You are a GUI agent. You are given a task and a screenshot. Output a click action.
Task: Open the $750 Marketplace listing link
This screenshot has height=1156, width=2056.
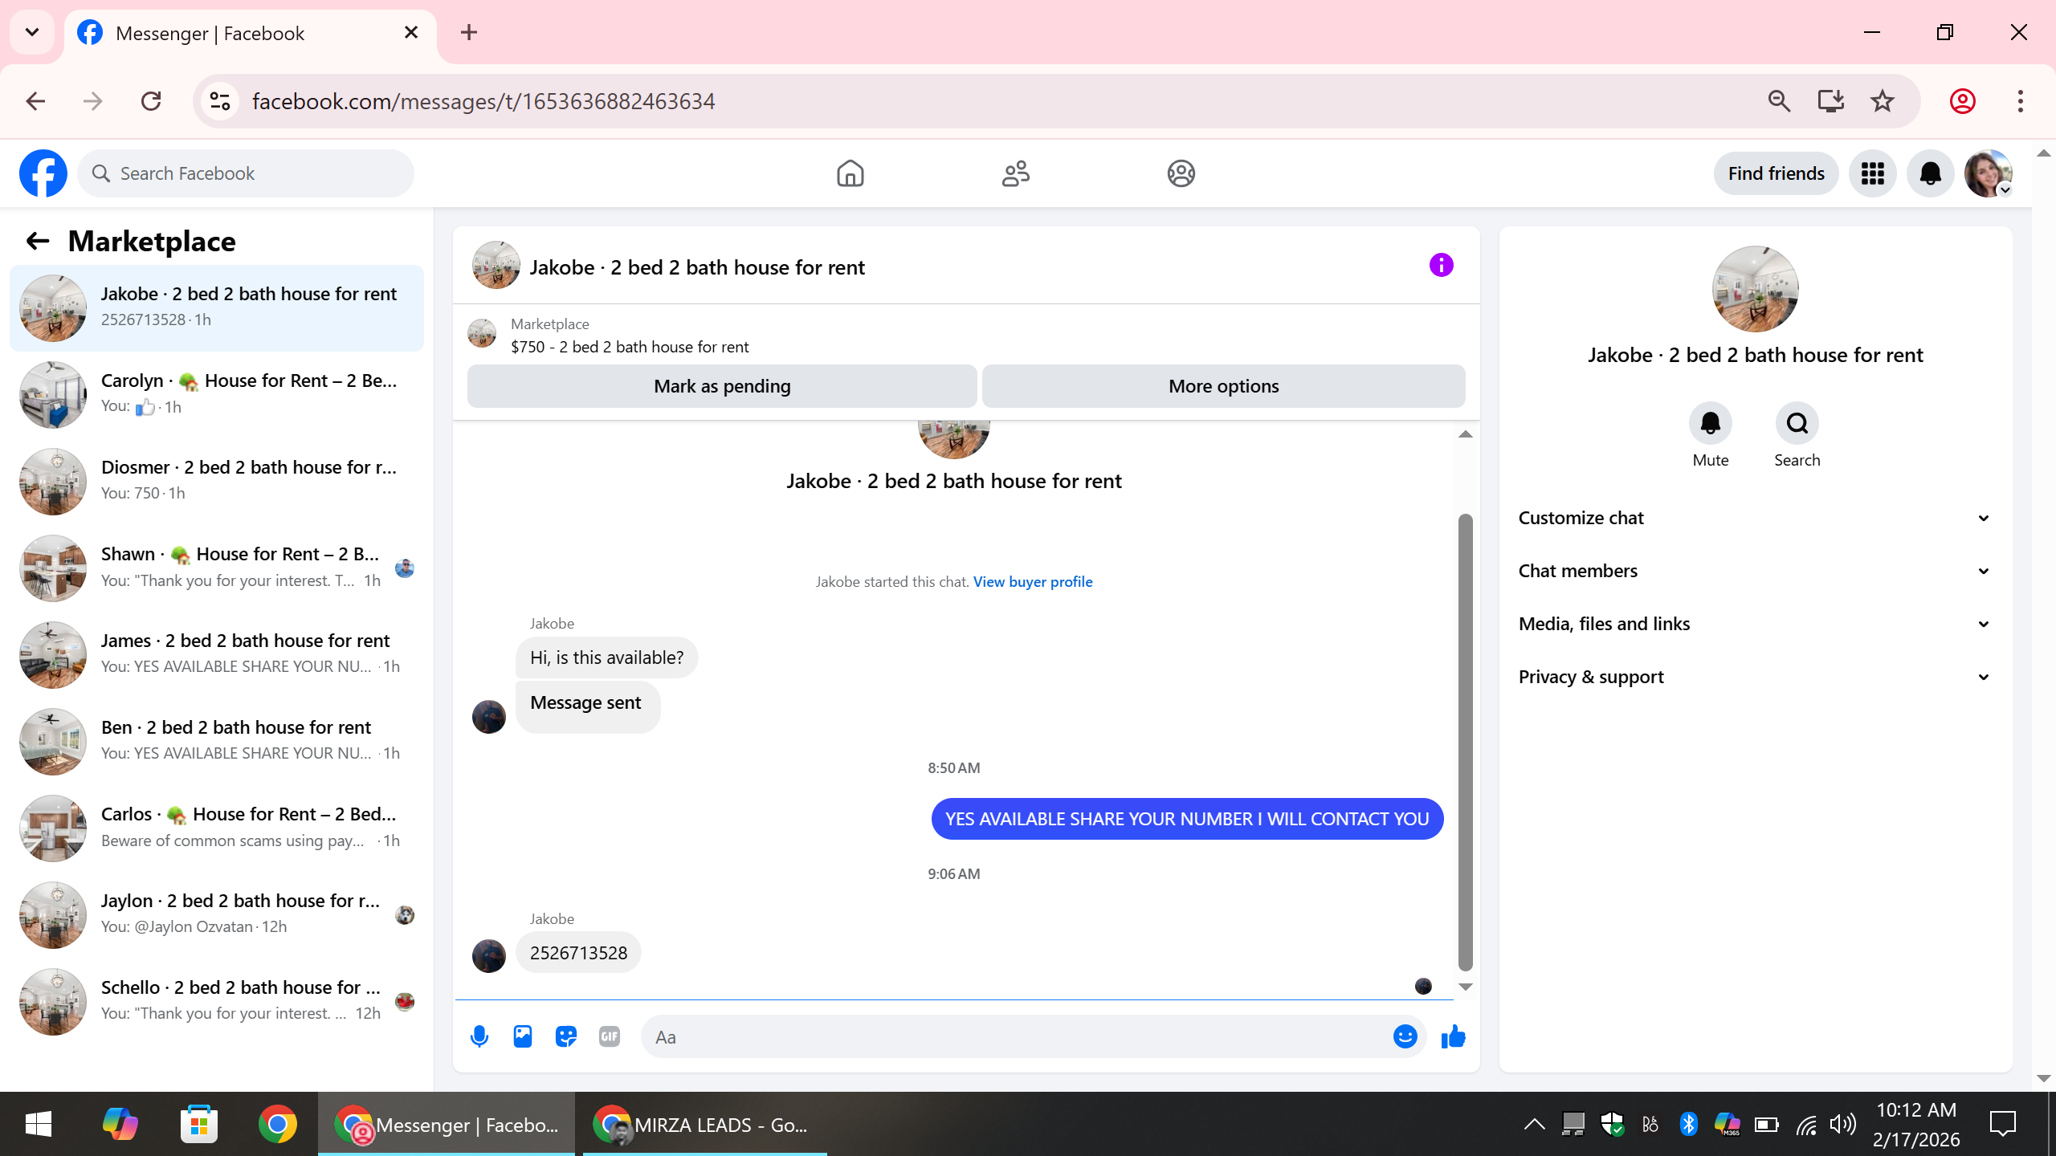point(630,347)
